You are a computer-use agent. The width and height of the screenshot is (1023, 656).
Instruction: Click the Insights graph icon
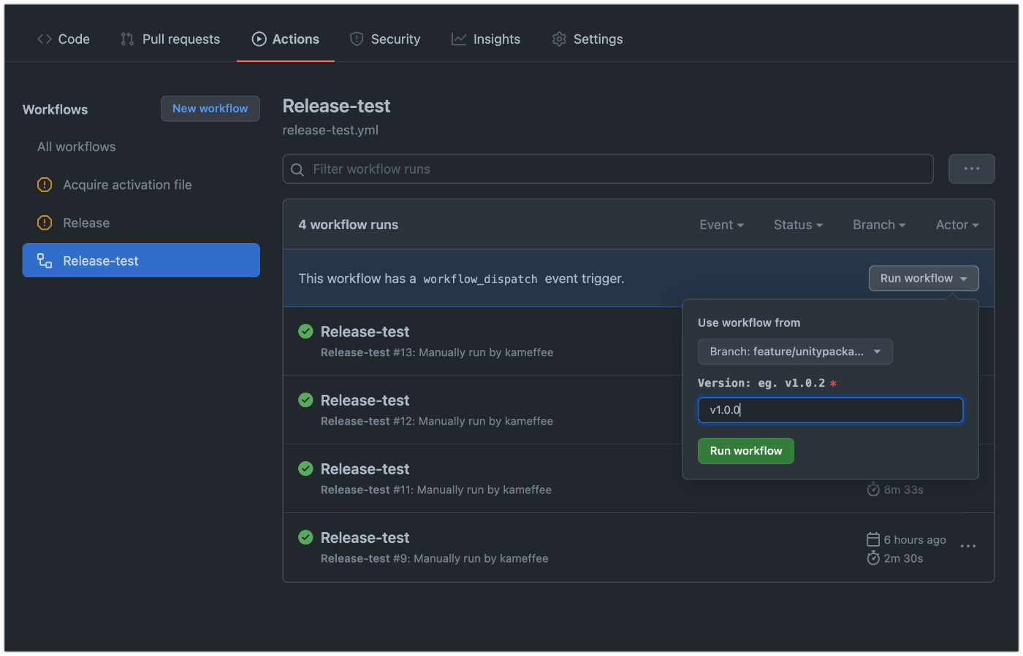click(x=459, y=39)
